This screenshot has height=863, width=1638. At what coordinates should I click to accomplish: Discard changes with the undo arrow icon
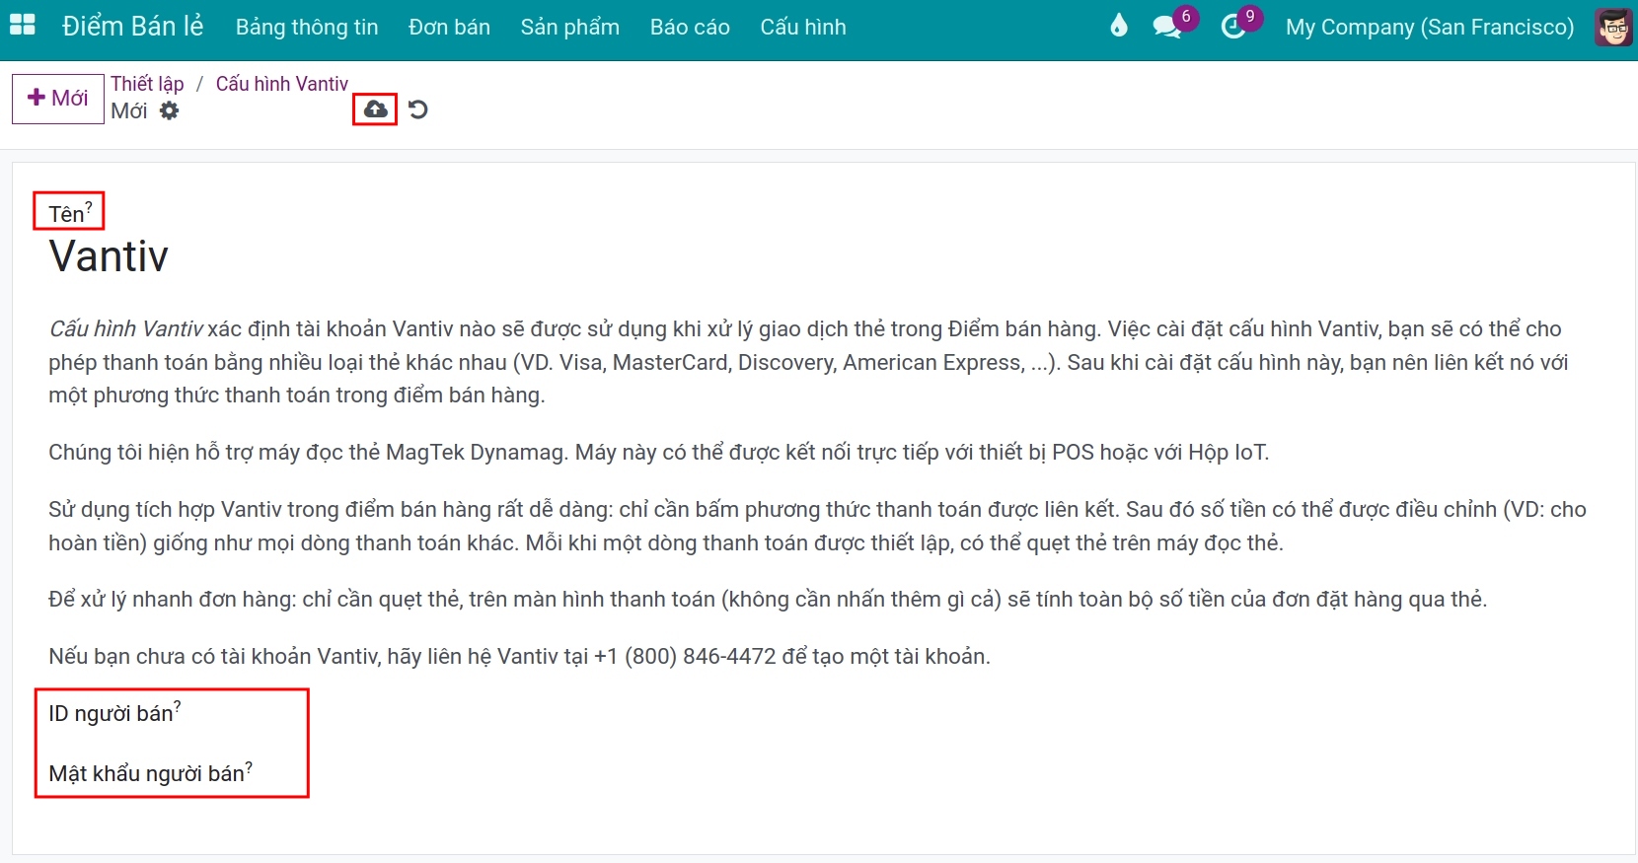coord(418,109)
